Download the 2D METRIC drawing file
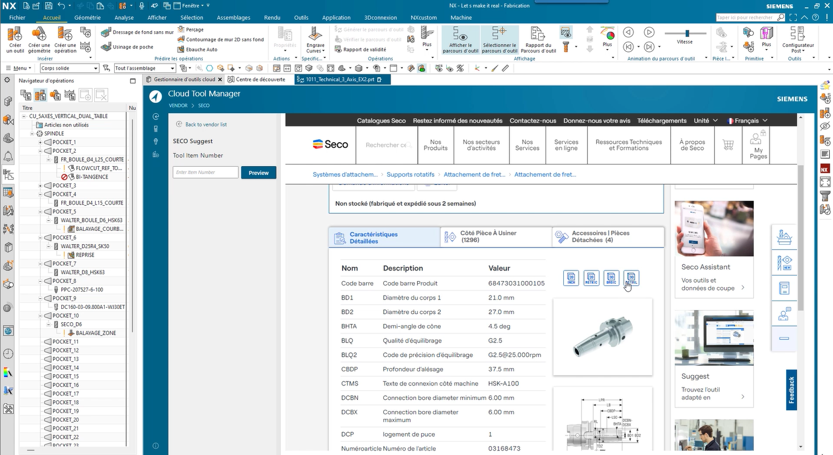 (x=591, y=278)
